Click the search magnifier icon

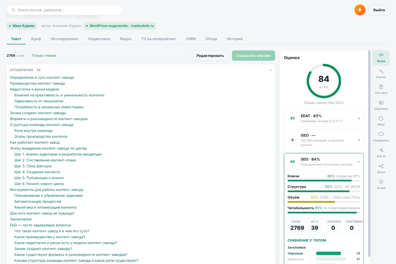click(x=13, y=10)
